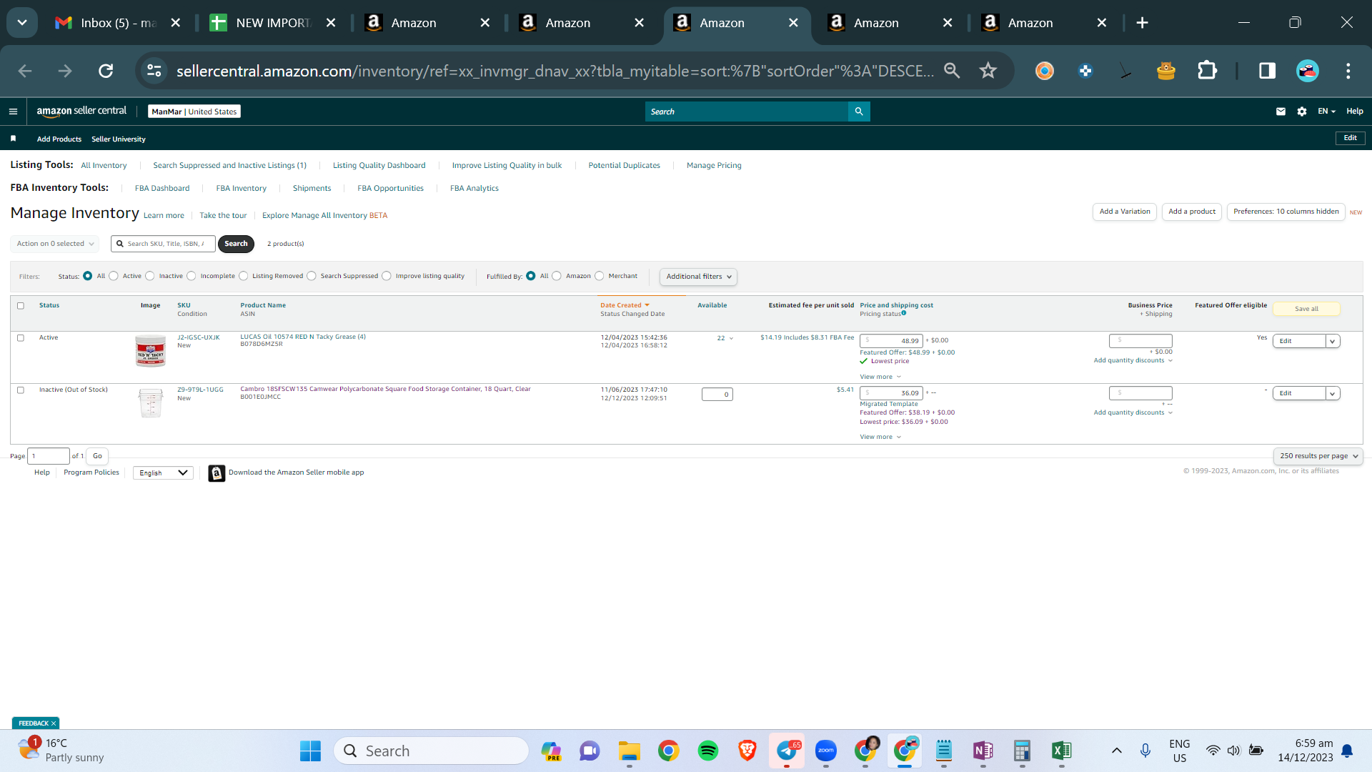Select the Search Suppressed radio filter

pyautogui.click(x=312, y=276)
